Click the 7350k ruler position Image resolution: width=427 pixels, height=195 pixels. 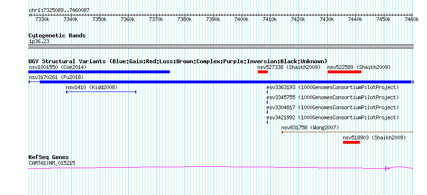99,20
